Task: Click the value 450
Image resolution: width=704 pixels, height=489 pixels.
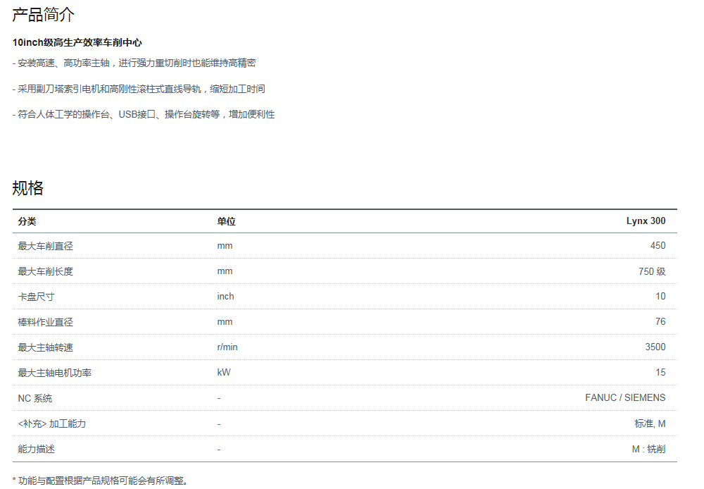Action: [x=658, y=245]
